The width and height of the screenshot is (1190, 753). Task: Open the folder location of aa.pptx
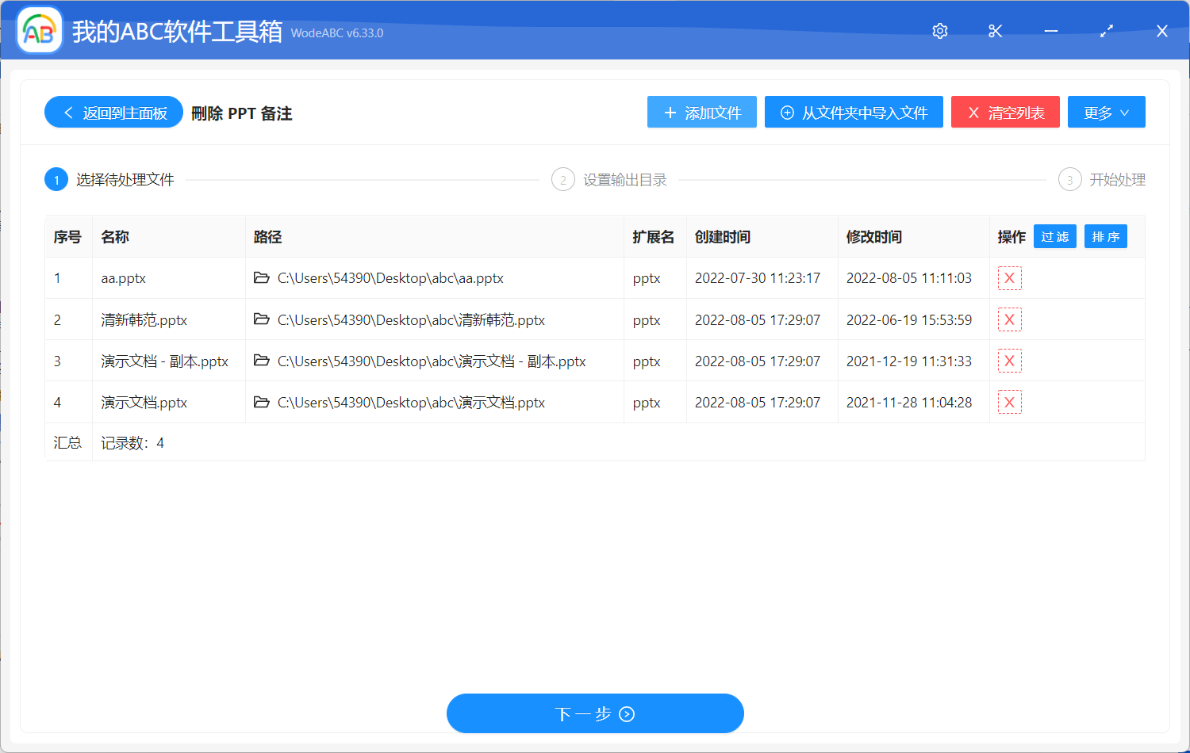click(262, 278)
